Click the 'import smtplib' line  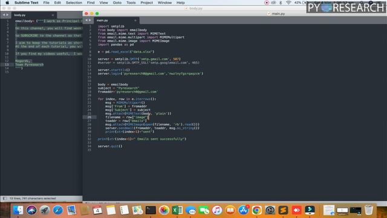[111, 26]
